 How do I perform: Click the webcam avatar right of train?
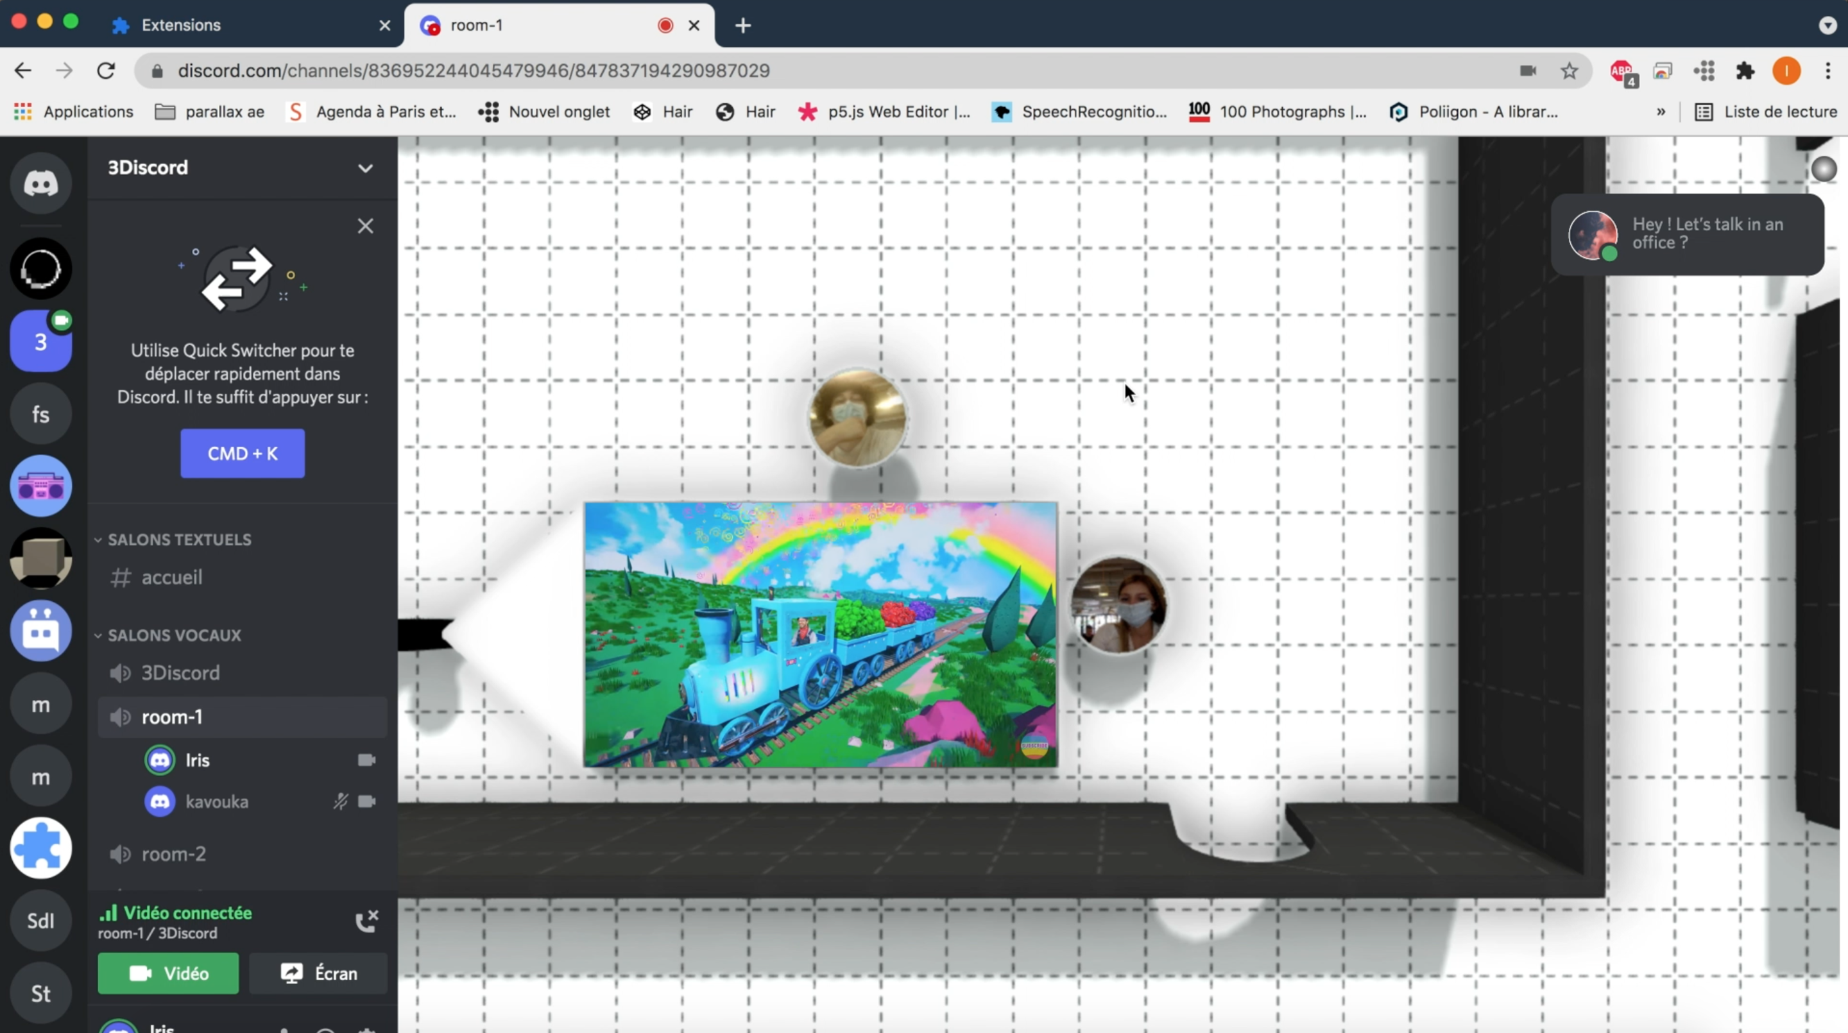(1118, 606)
